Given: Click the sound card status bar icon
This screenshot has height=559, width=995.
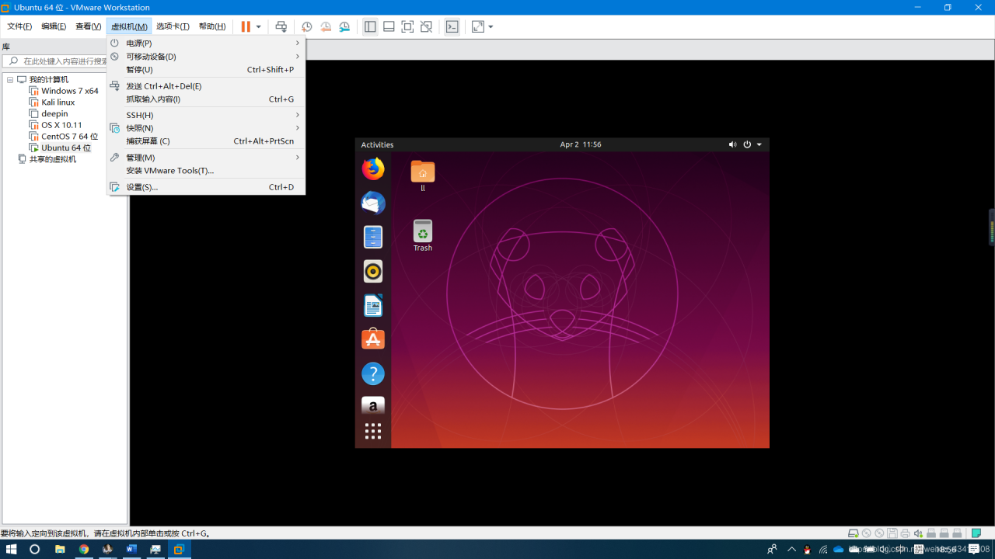Looking at the screenshot, I should click(919, 533).
